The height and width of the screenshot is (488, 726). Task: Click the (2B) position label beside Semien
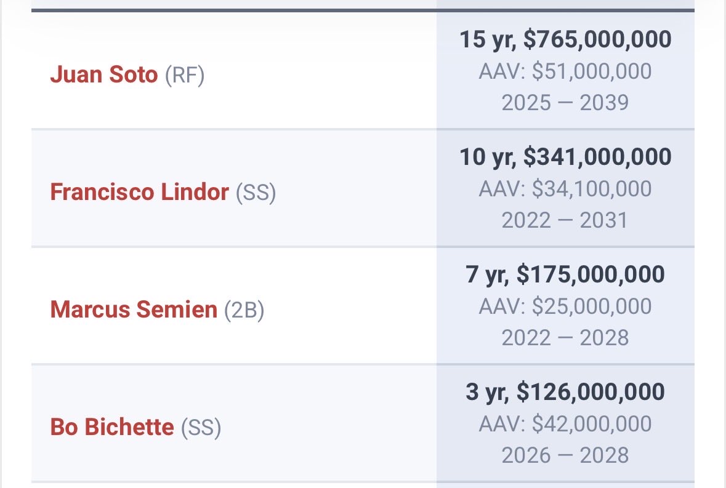point(244,310)
